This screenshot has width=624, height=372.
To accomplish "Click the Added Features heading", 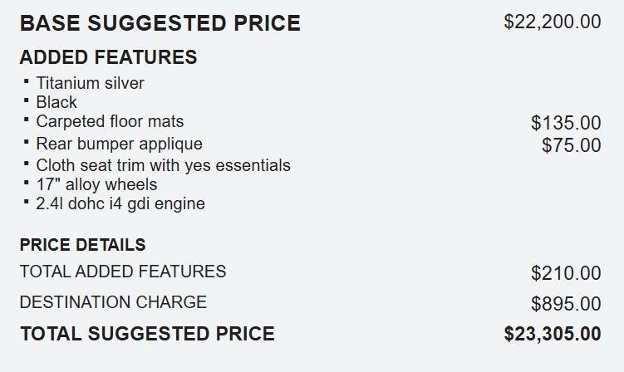I will pos(108,57).
